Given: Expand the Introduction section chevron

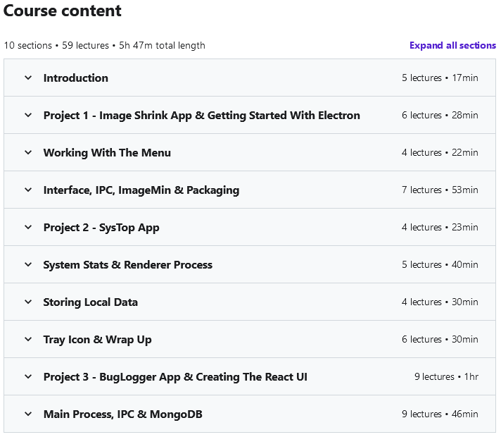Looking at the screenshot, I should pyautogui.click(x=28, y=78).
